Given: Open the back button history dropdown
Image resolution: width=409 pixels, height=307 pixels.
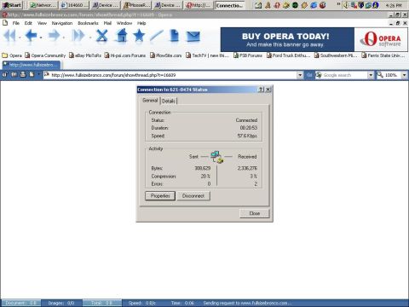Looking at the screenshot, I should click(x=41, y=38).
